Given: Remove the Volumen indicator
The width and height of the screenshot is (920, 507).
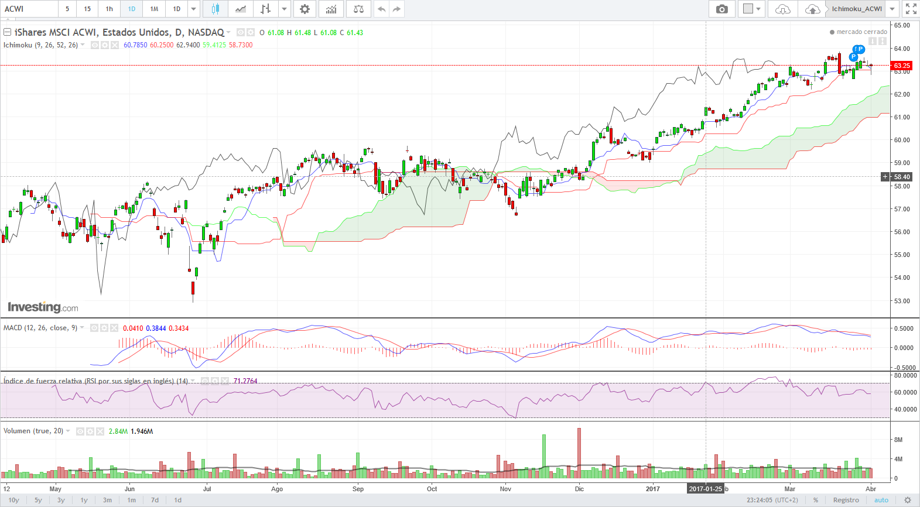Looking at the screenshot, I should click(x=100, y=431).
